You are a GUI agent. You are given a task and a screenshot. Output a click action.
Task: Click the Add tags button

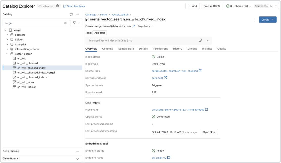tap(100, 33)
